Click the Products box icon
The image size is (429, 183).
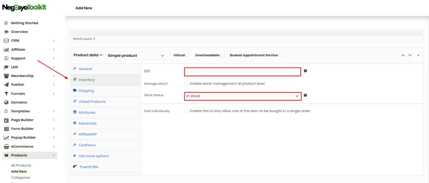pos(6,155)
